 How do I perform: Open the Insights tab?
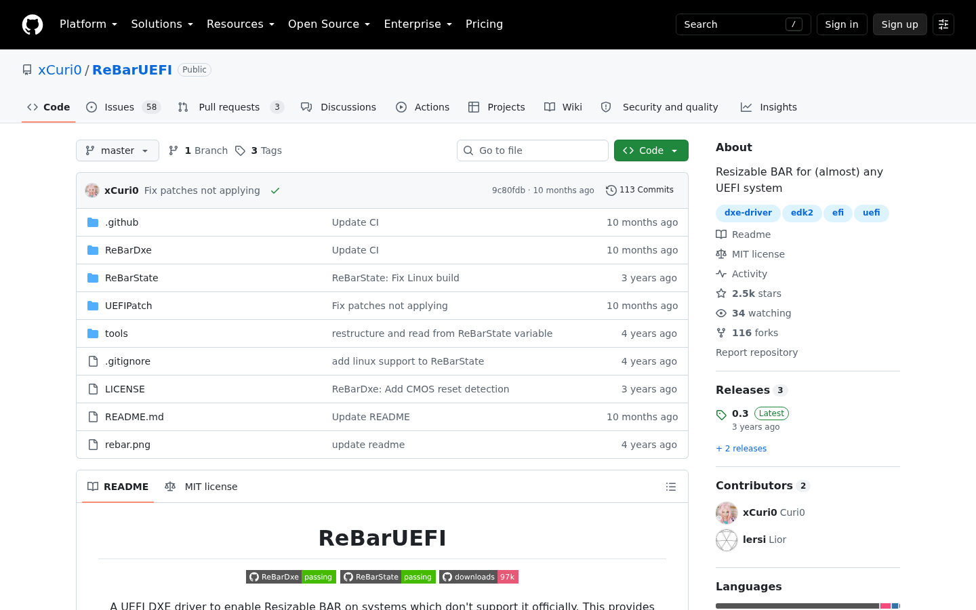[769, 107]
